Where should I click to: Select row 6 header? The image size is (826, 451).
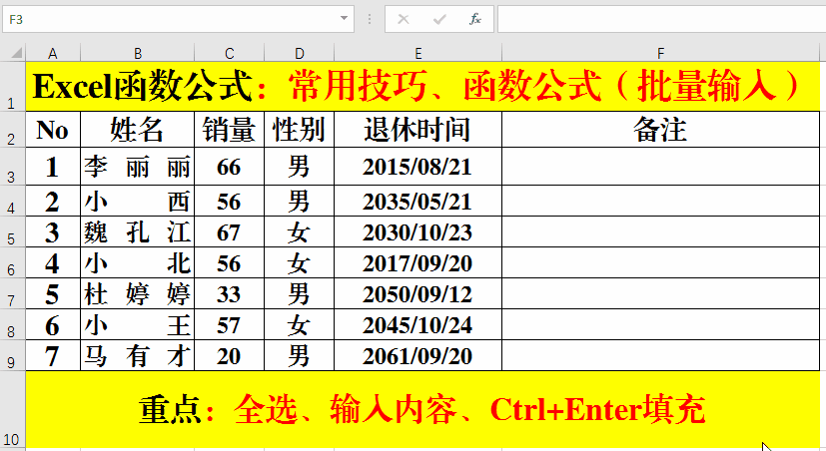click(x=12, y=262)
